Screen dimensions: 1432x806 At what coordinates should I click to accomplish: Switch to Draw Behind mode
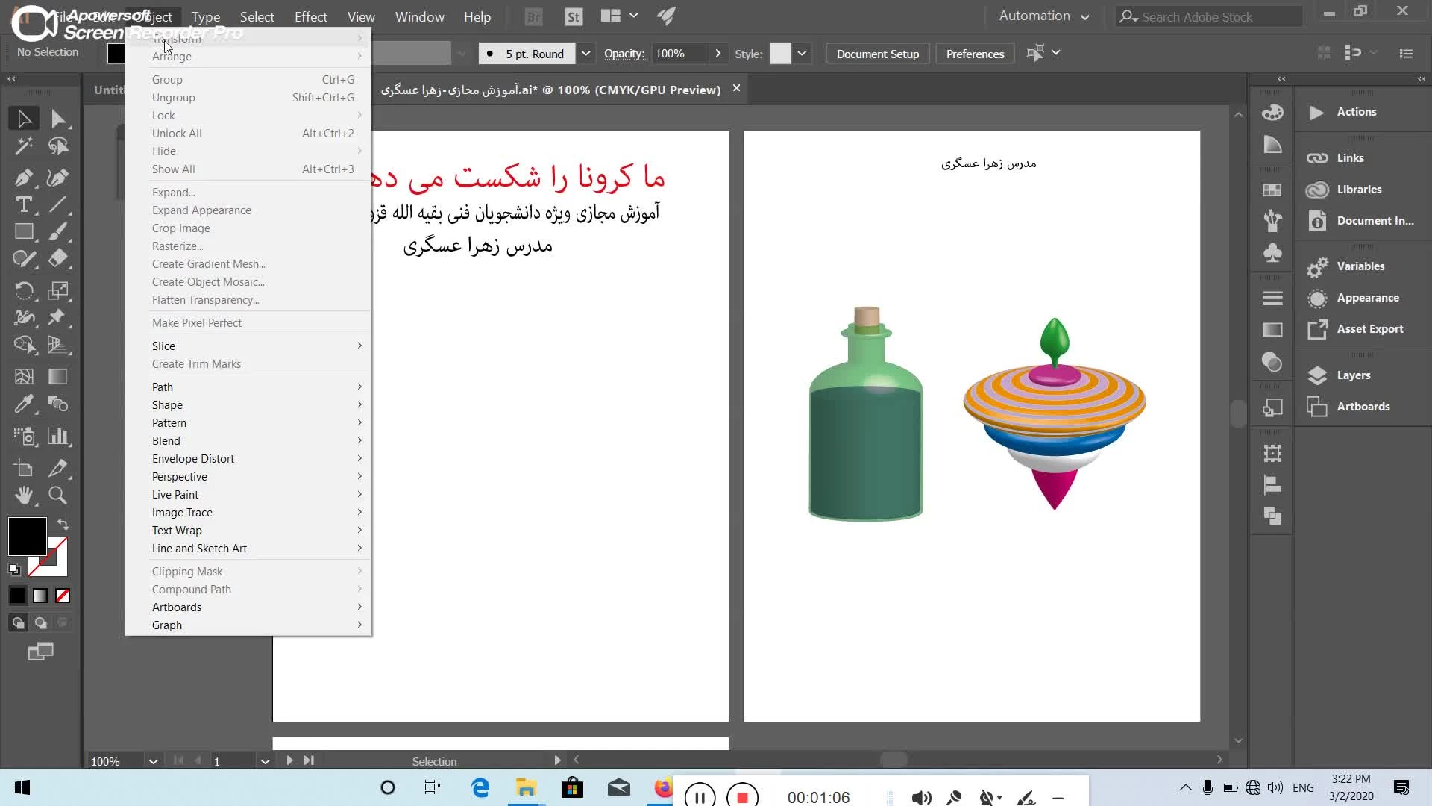(40, 622)
